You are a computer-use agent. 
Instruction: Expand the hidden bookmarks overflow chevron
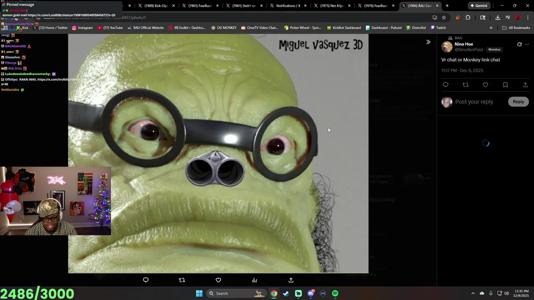point(491,27)
